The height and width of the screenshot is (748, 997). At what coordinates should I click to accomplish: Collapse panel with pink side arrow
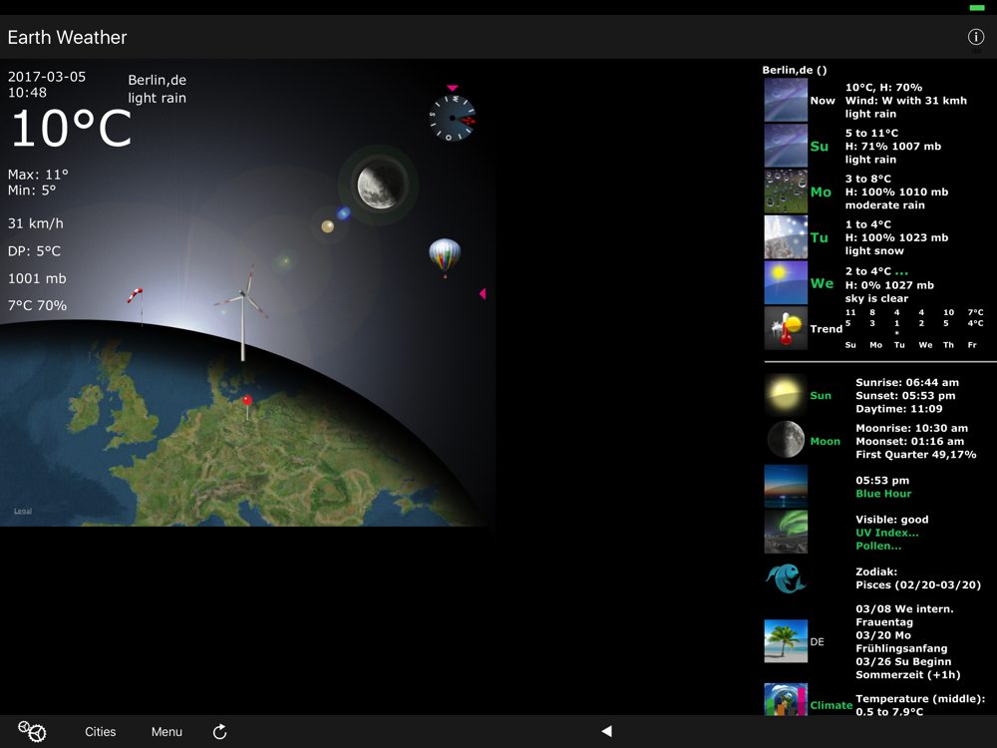483,293
